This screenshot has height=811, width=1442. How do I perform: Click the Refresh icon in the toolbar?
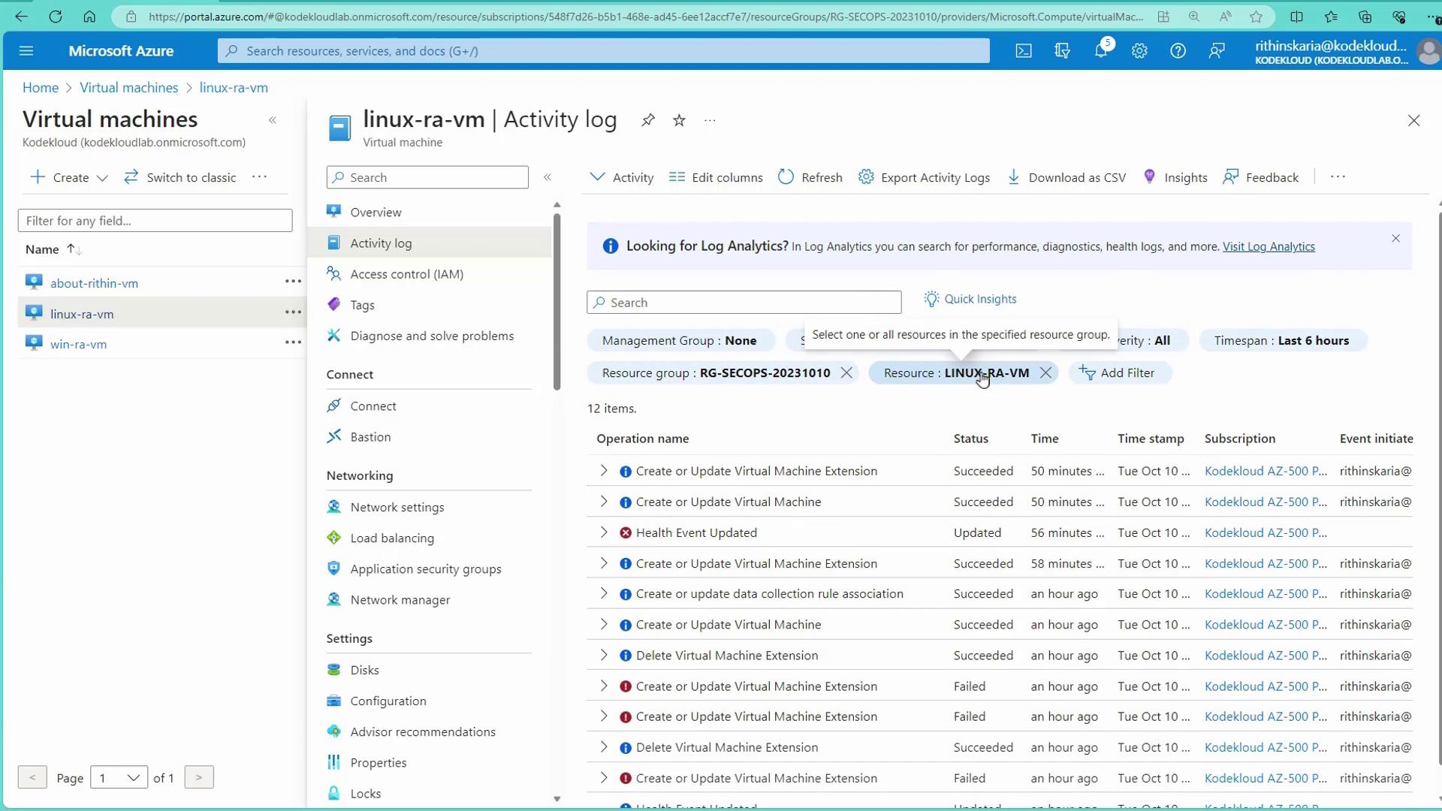(786, 177)
